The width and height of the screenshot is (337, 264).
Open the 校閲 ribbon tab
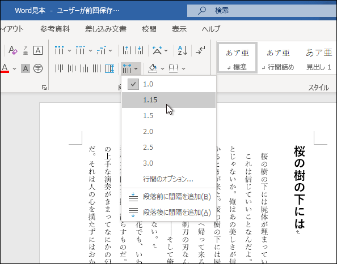pos(149,29)
